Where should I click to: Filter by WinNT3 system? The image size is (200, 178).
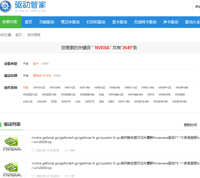pos(90,101)
